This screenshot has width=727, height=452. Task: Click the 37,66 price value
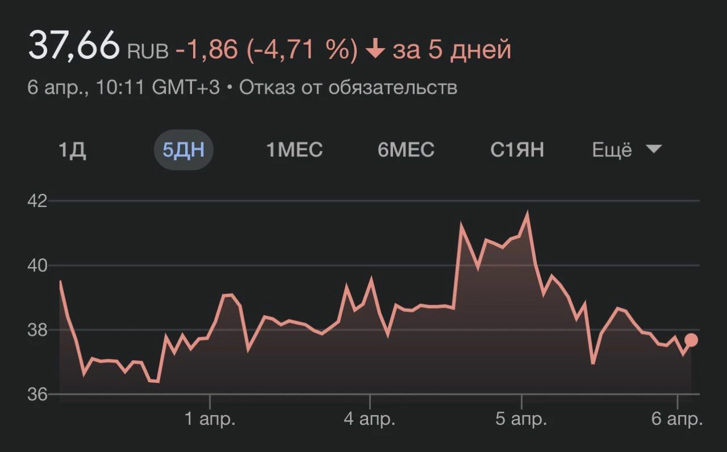click(x=74, y=45)
